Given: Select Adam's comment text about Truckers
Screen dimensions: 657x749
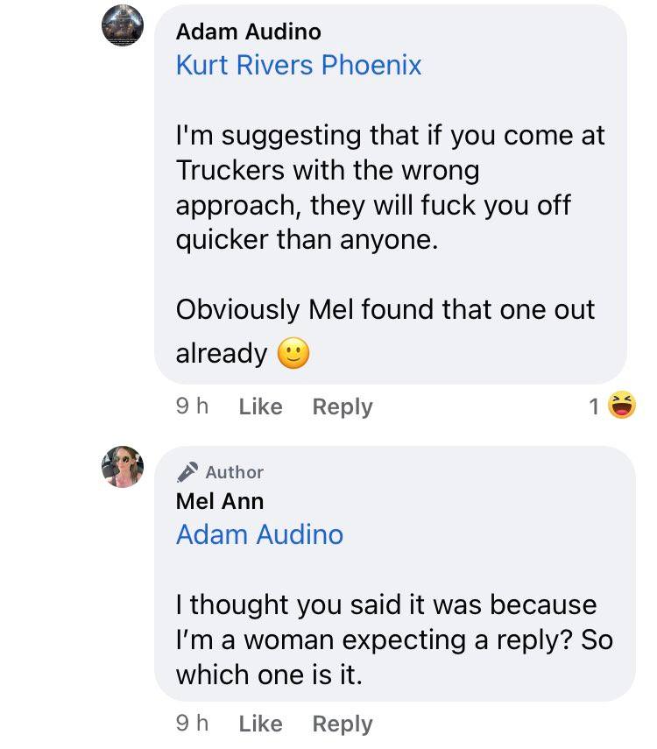Looking at the screenshot, I should click(x=390, y=187).
